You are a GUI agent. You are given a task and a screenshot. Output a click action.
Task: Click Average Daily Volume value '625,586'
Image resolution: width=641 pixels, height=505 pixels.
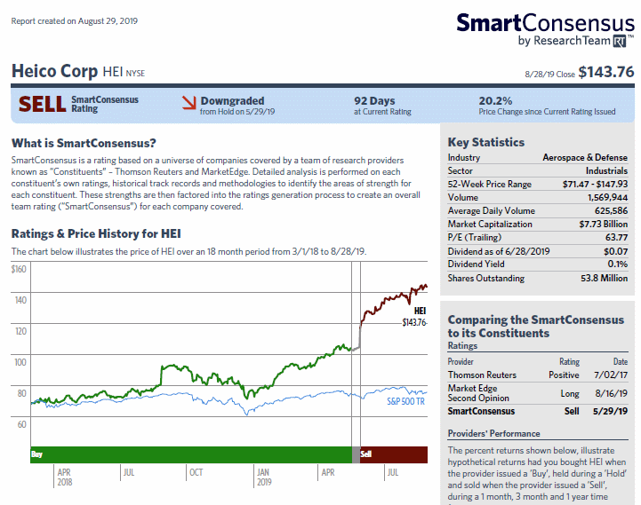pyautogui.click(x=611, y=210)
